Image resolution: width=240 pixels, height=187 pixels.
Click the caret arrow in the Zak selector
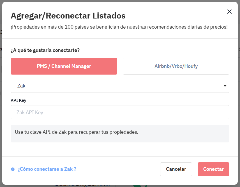tap(225, 86)
